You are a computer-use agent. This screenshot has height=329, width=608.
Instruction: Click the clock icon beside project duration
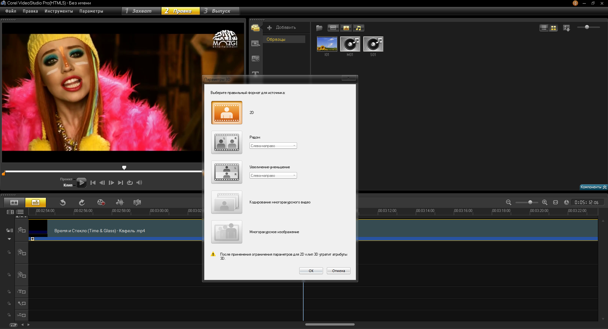point(566,202)
